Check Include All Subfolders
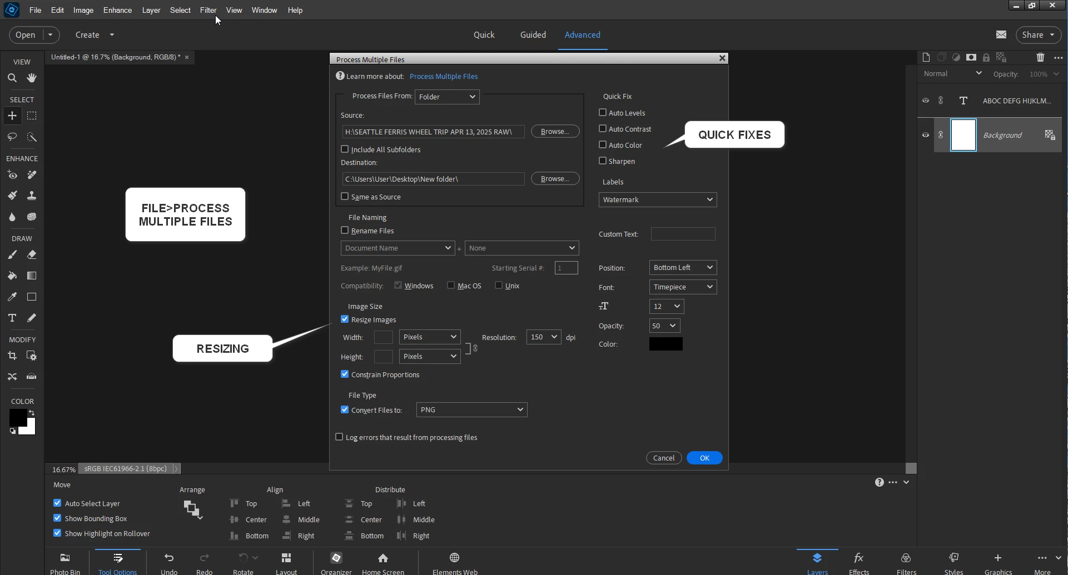1068x575 pixels. tap(345, 149)
